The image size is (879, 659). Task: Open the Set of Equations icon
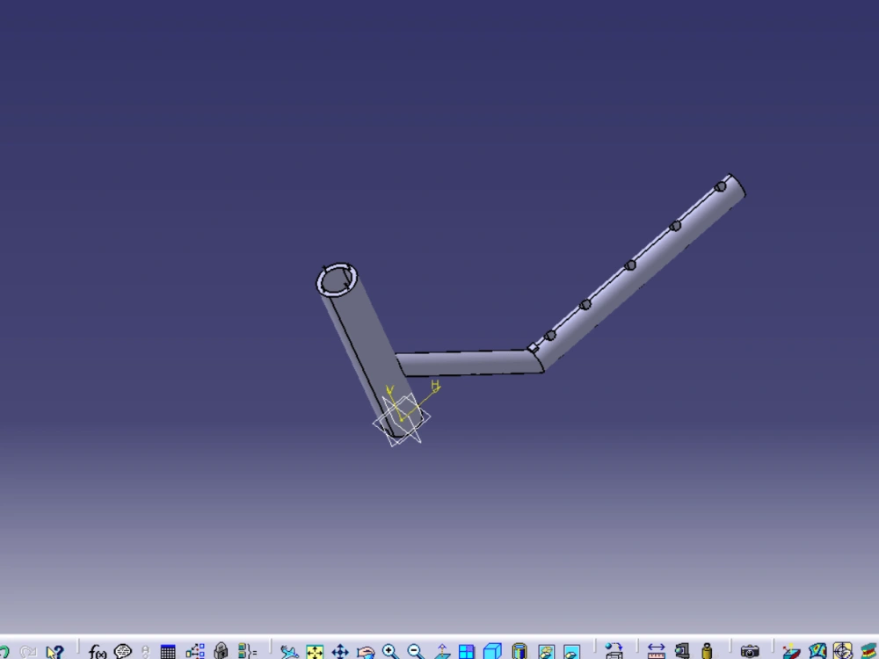(x=247, y=651)
